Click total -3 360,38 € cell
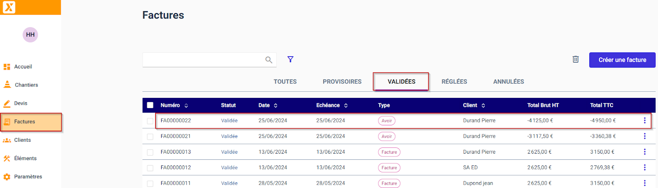This screenshot has height=188, width=658. [x=603, y=136]
